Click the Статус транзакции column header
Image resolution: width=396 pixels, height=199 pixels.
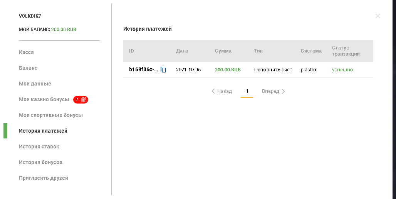346,51
